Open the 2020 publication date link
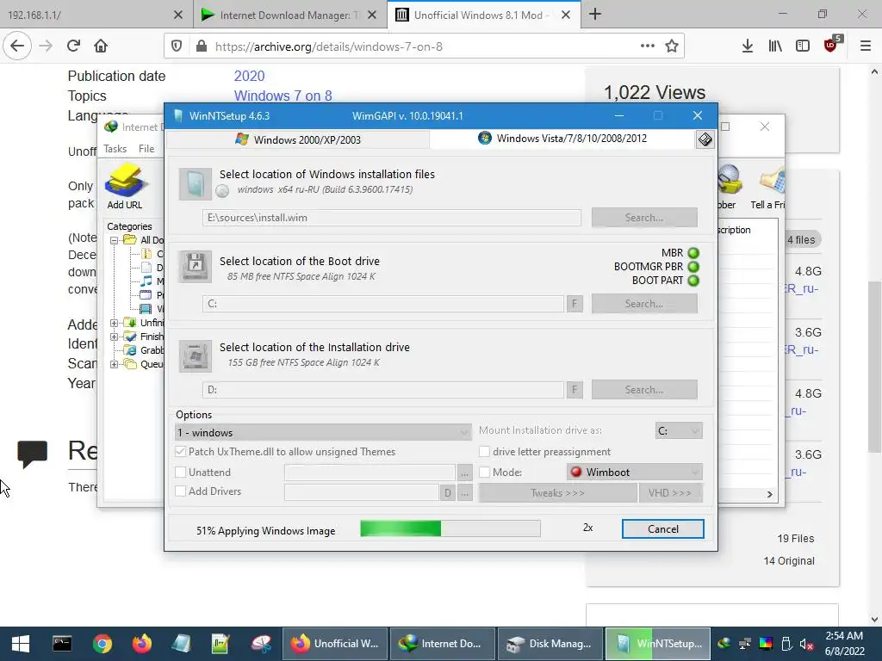The height and width of the screenshot is (661, 882). pyautogui.click(x=249, y=76)
